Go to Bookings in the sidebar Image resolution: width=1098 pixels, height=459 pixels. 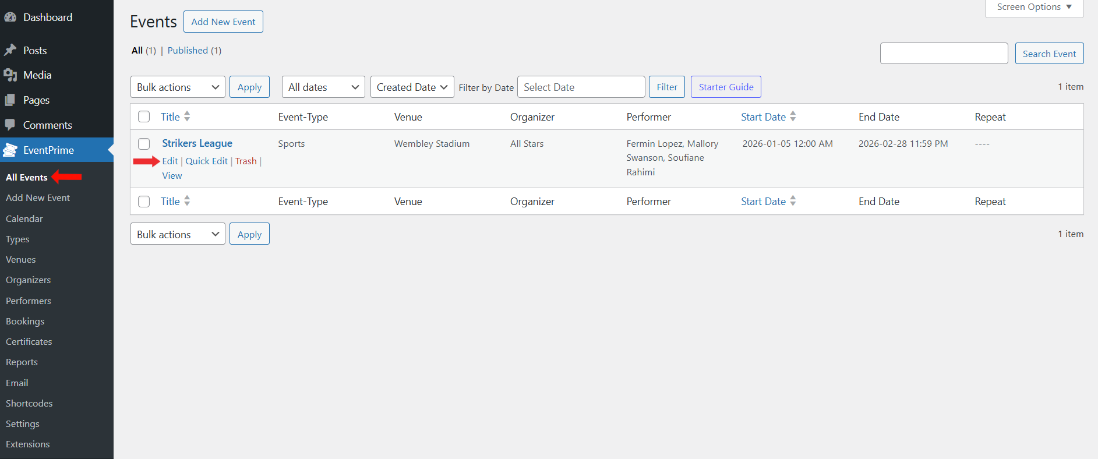click(x=25, y=321)
